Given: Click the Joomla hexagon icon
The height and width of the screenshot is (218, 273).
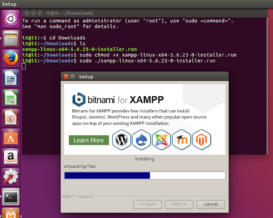Looking at the screenshot, I should coord(161,140).
